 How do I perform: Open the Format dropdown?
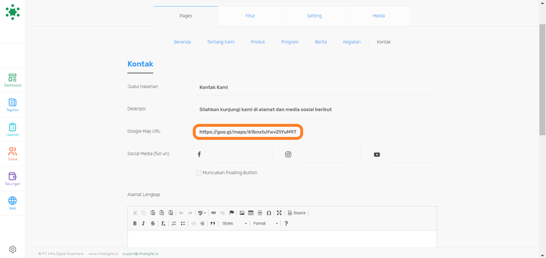[x=265, y=223]
